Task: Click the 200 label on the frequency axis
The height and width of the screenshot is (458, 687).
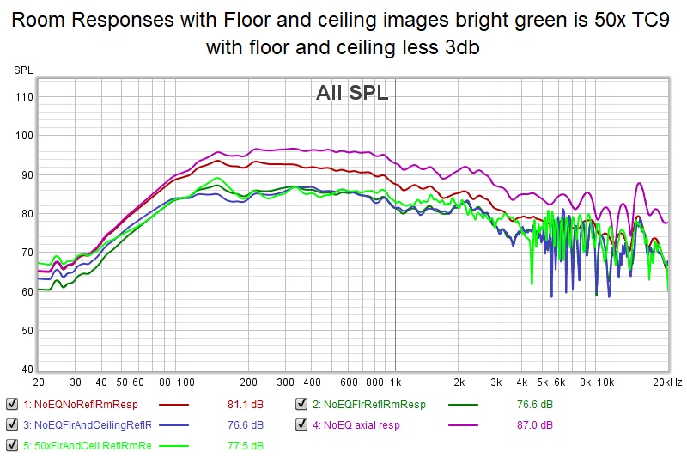Action: [x=248, y=382]
